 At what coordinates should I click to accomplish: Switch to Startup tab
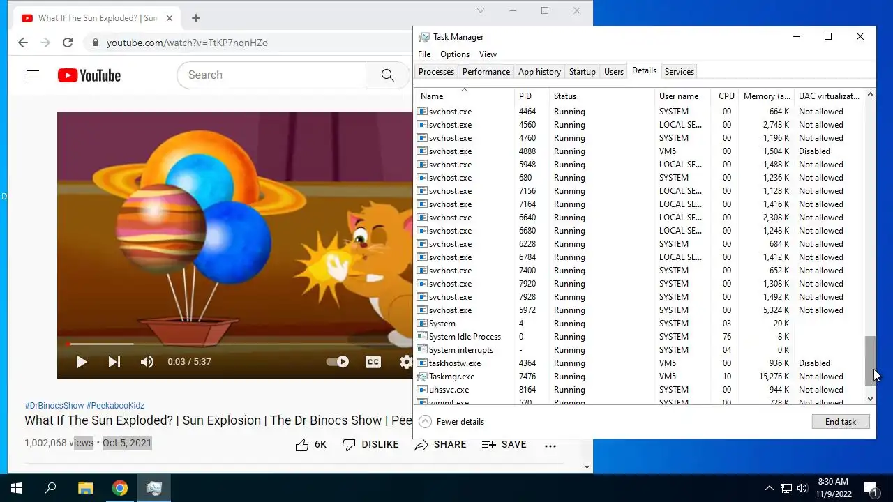(582, 72)
